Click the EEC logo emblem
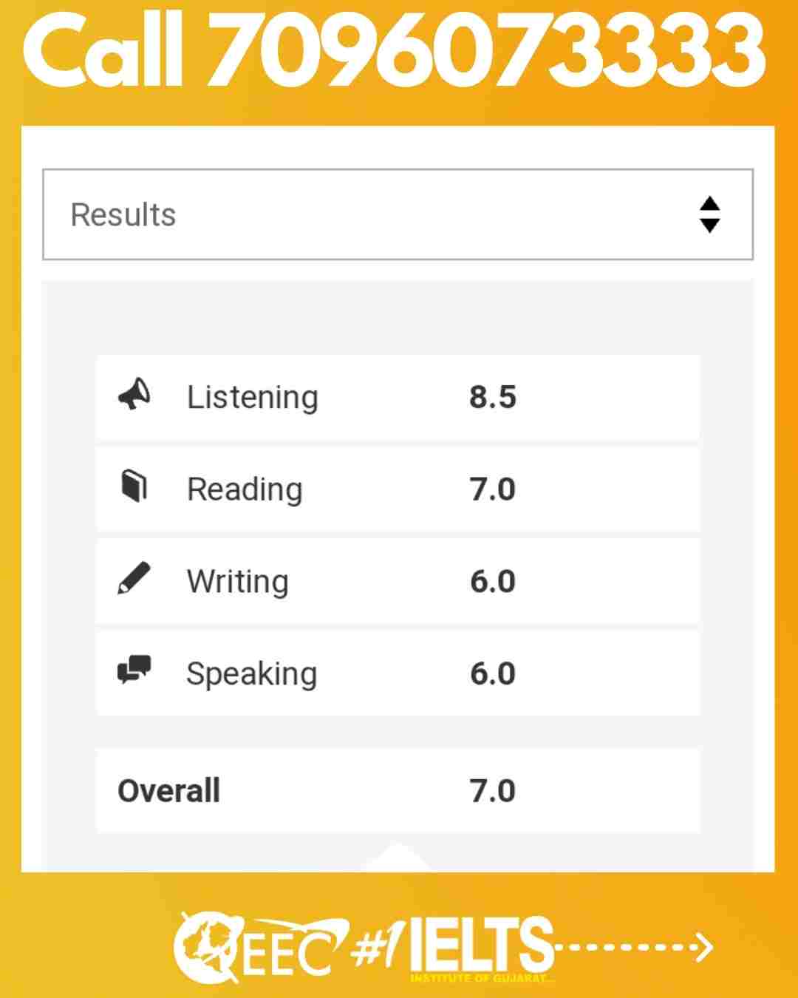Screen dimensions: 798x998 tap(207, 948)
